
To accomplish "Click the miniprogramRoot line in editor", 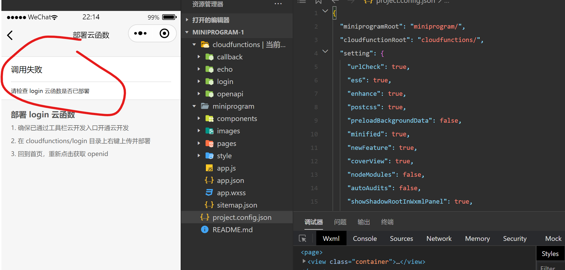I will pos(402,26).
